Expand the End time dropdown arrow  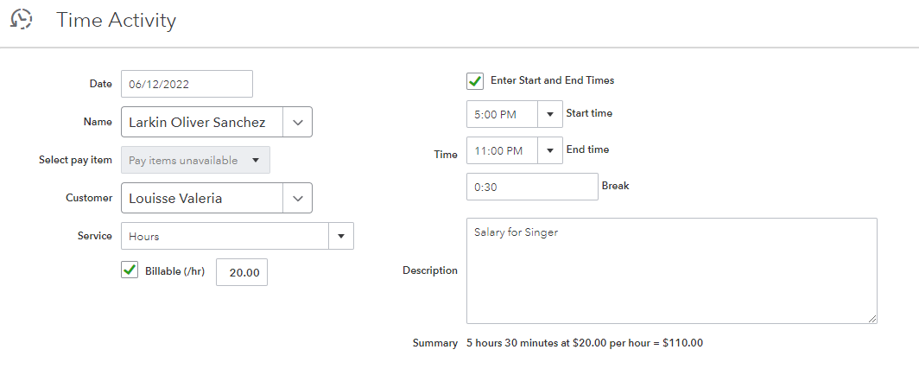pos(549,151)
